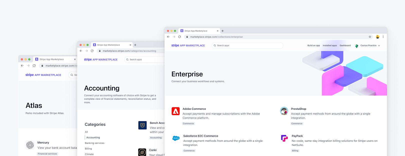The height and width of the screenshot is (156, 405).
Task: Click the Billing tag under PayPack
Action: (295, 151)
